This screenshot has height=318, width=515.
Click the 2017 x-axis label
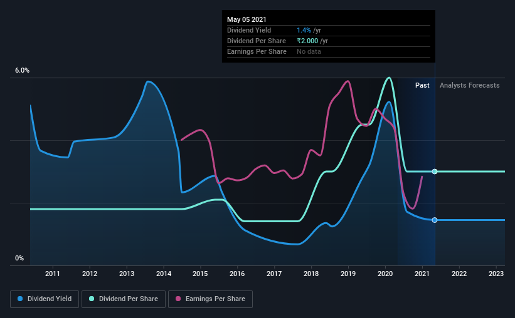(274, 274)
